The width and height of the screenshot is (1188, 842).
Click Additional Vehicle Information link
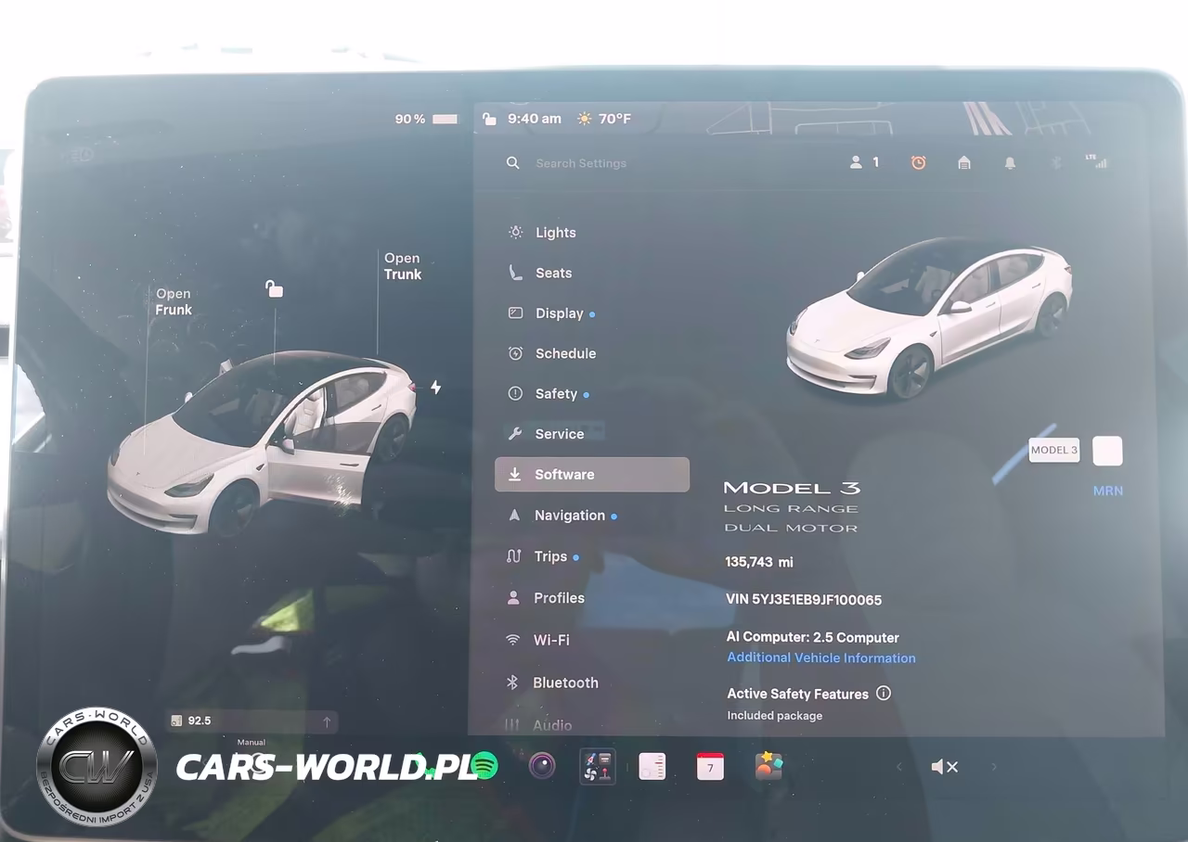pos(821,657)
